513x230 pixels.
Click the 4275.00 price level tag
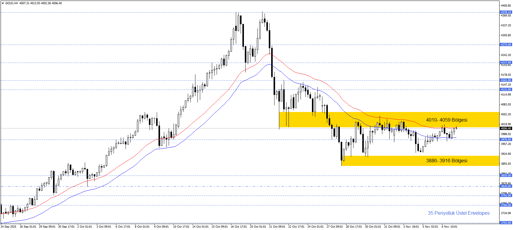(506, 45)
